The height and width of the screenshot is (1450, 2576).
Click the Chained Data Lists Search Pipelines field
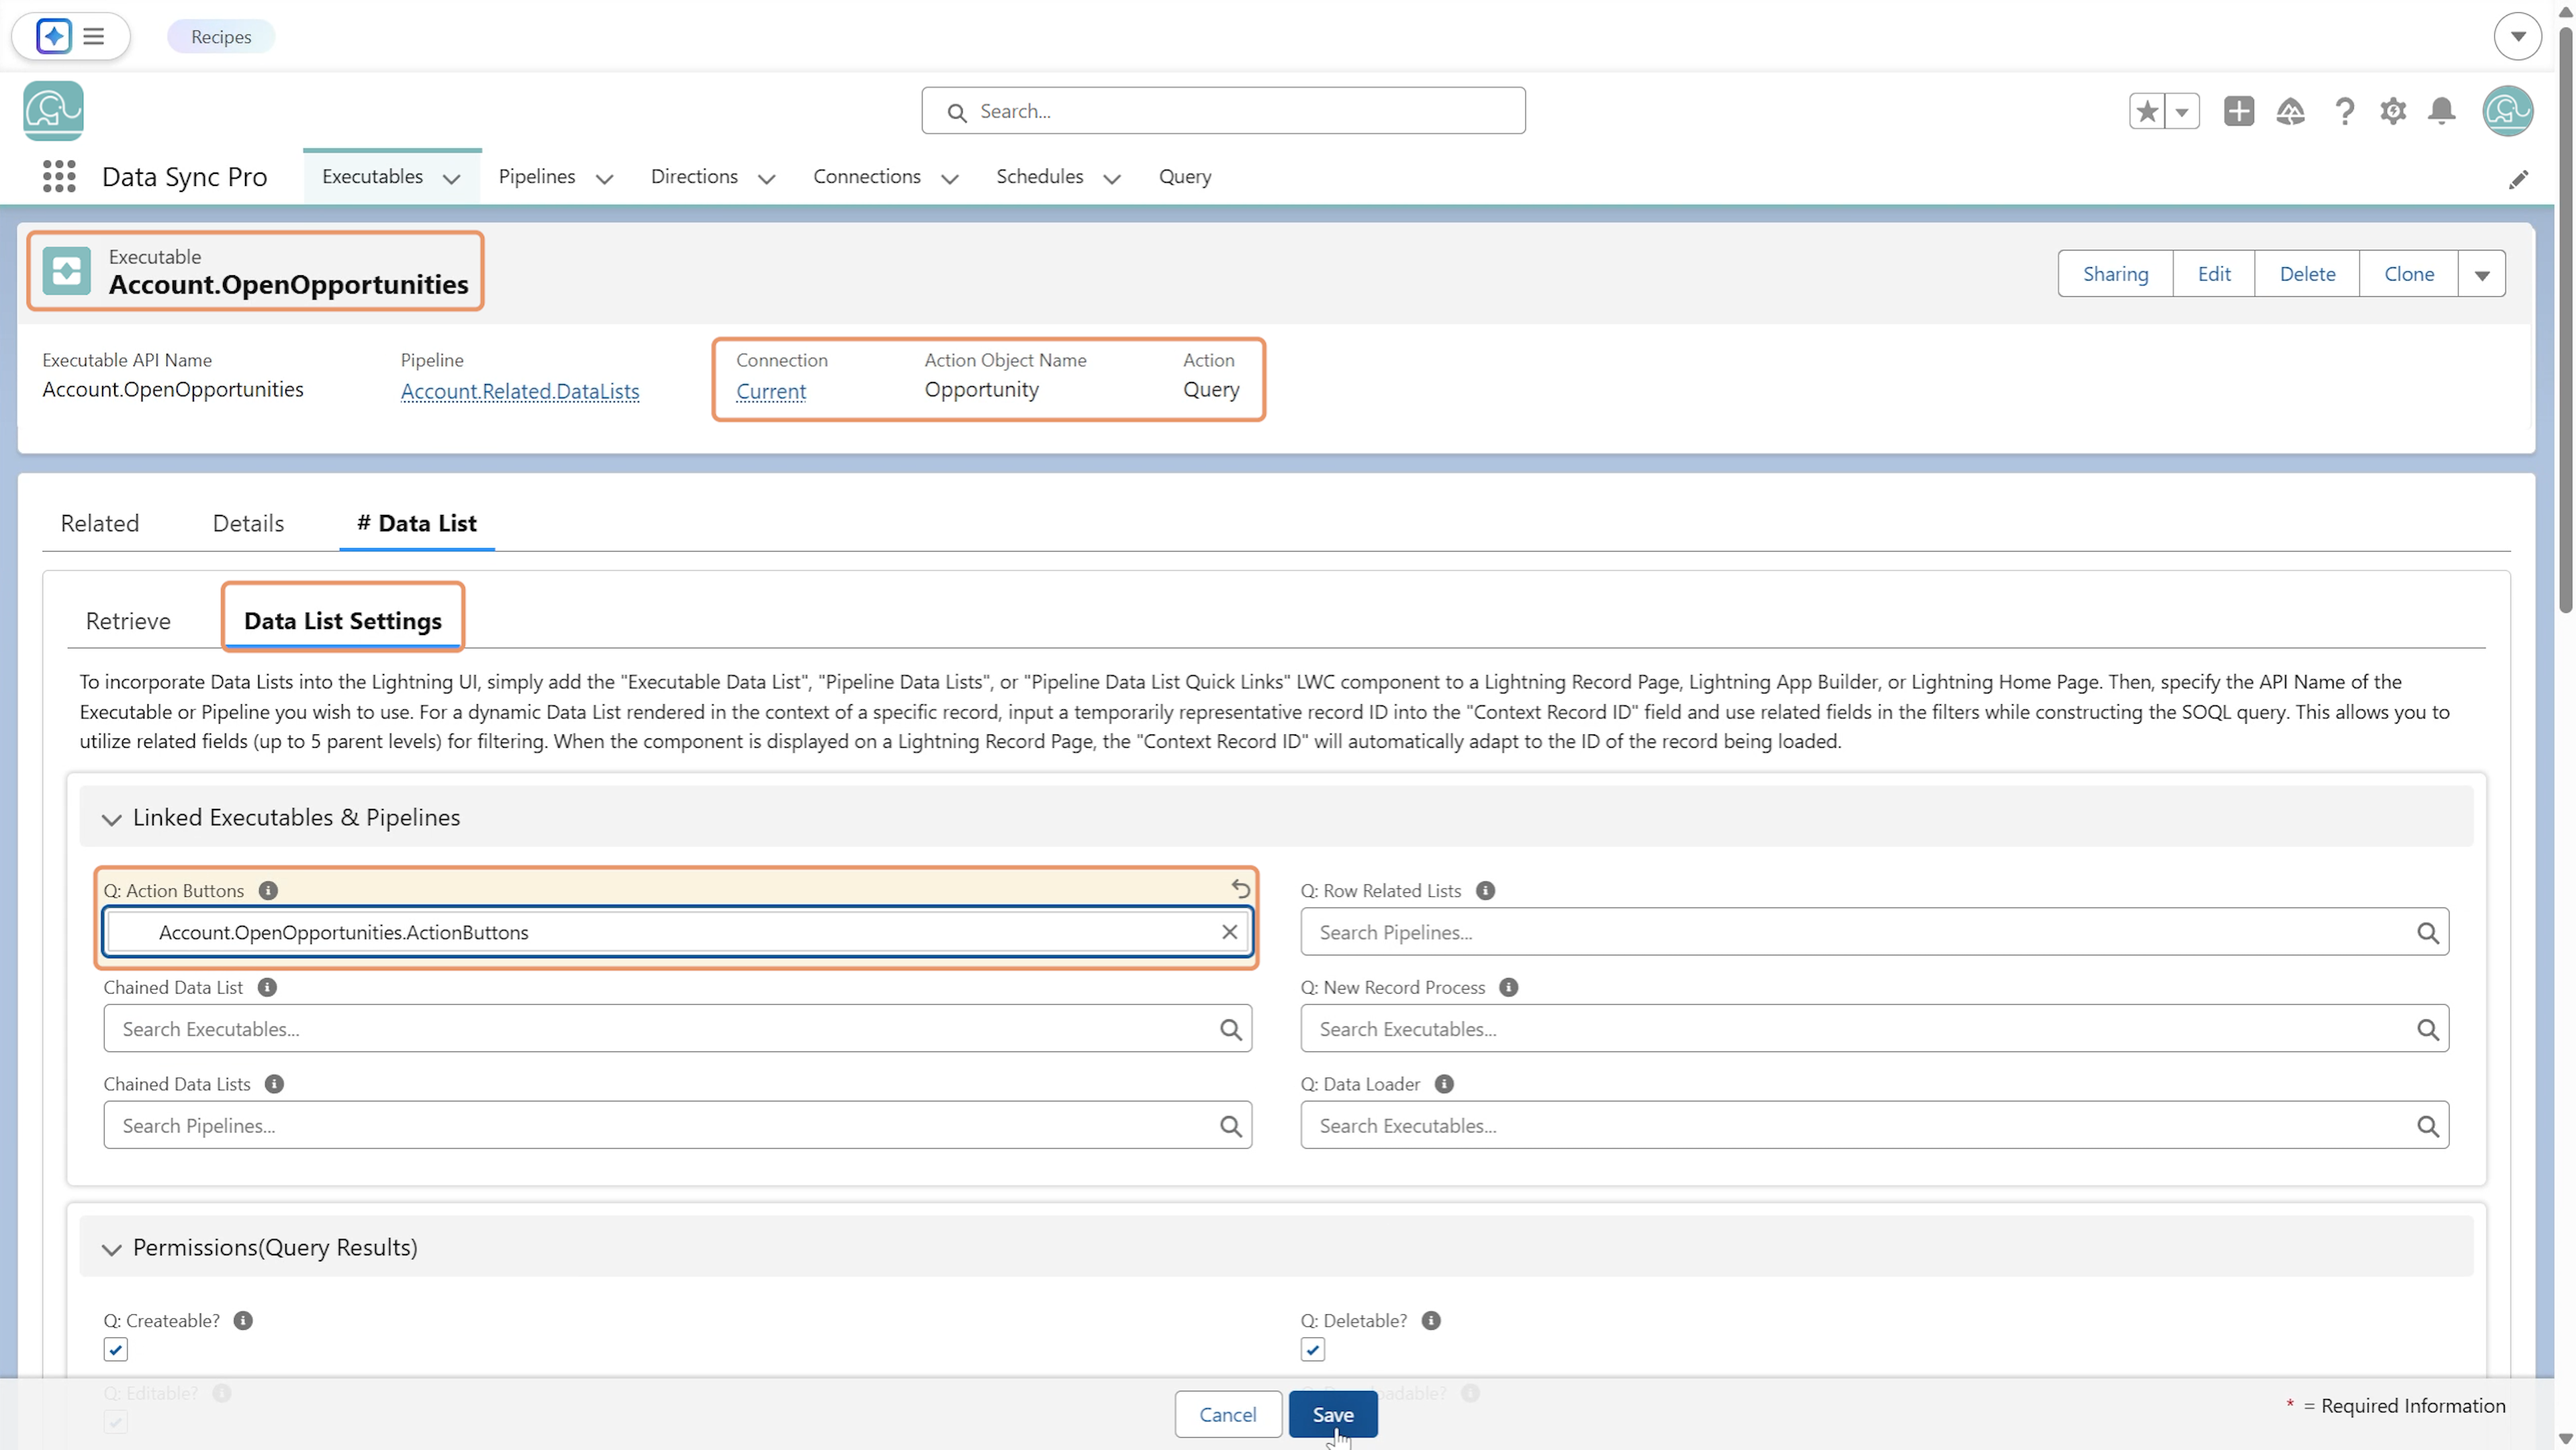[x=677, y=1125]
